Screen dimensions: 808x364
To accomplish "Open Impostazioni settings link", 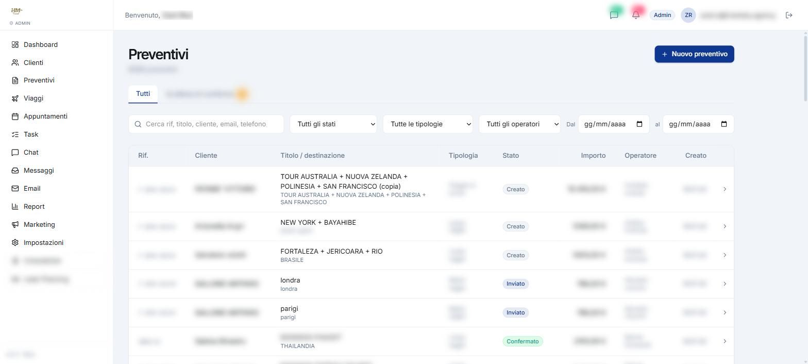I will tap(43, 243).
